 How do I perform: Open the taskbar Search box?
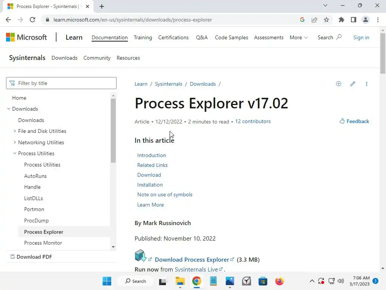point(135,281)
